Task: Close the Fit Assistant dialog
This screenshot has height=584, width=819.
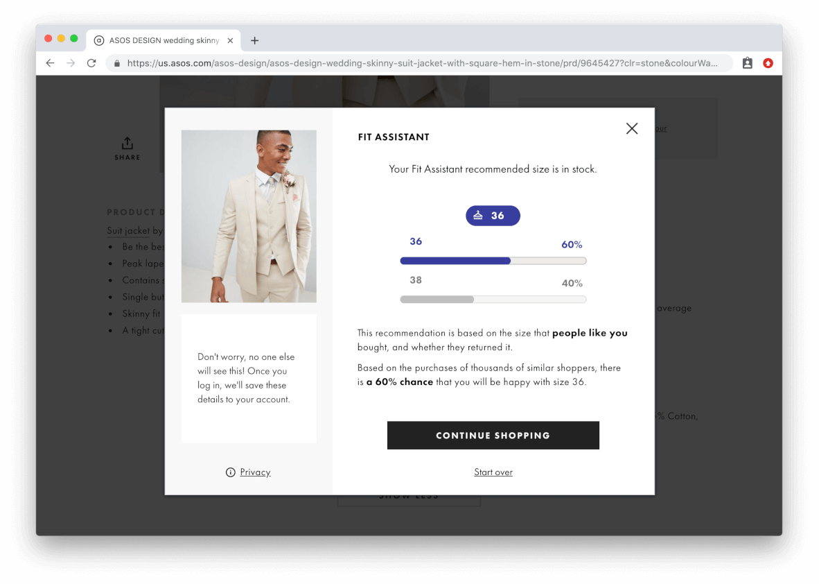Action: tap(631, 128)
